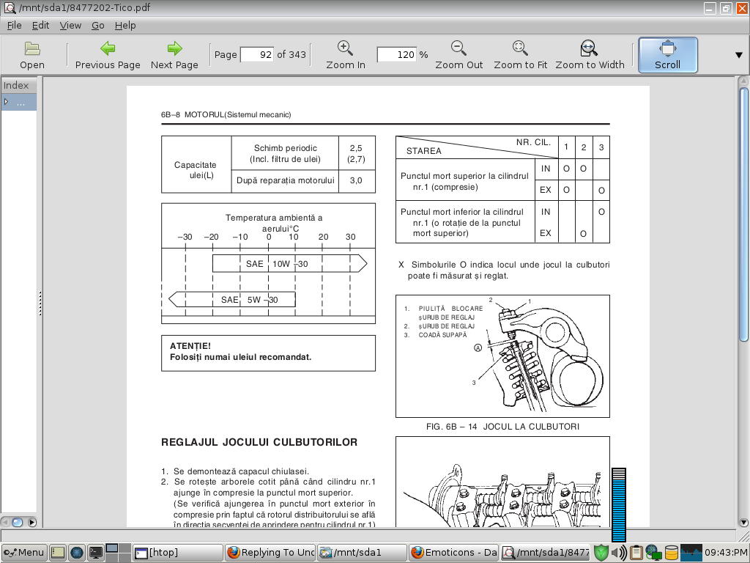This screenshot has height=563, width=750.
Task: Click the rocker arm clearance diagram
Action: pyautogui.click(x=502, y=356)
